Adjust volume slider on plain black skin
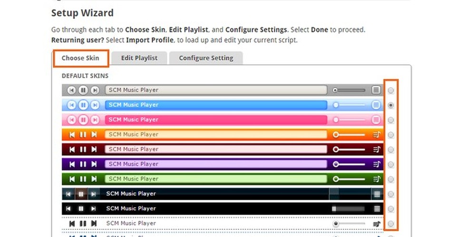 348,209
